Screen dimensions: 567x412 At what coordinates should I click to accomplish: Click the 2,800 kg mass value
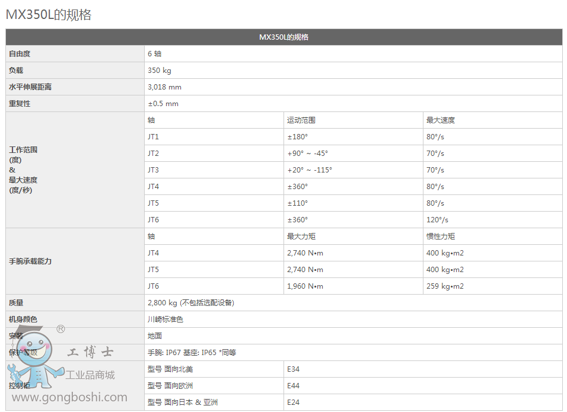click(190, 303)
